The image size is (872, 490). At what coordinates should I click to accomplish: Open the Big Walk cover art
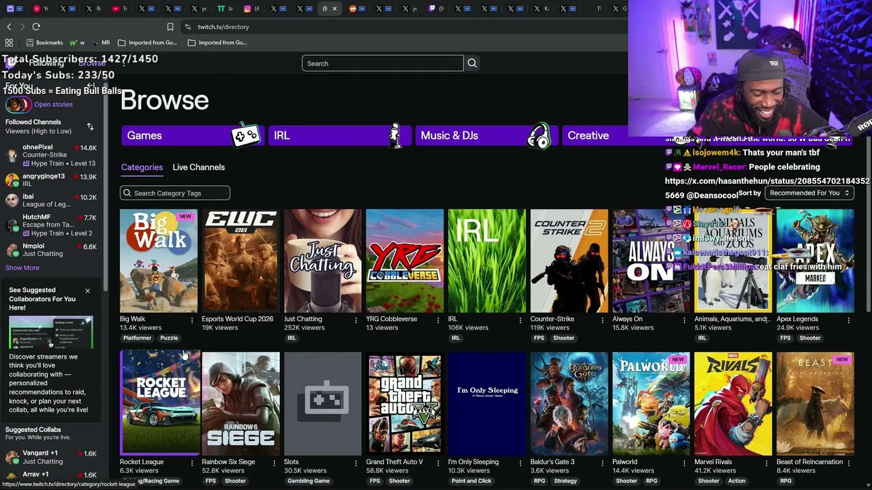click(159, 261)
